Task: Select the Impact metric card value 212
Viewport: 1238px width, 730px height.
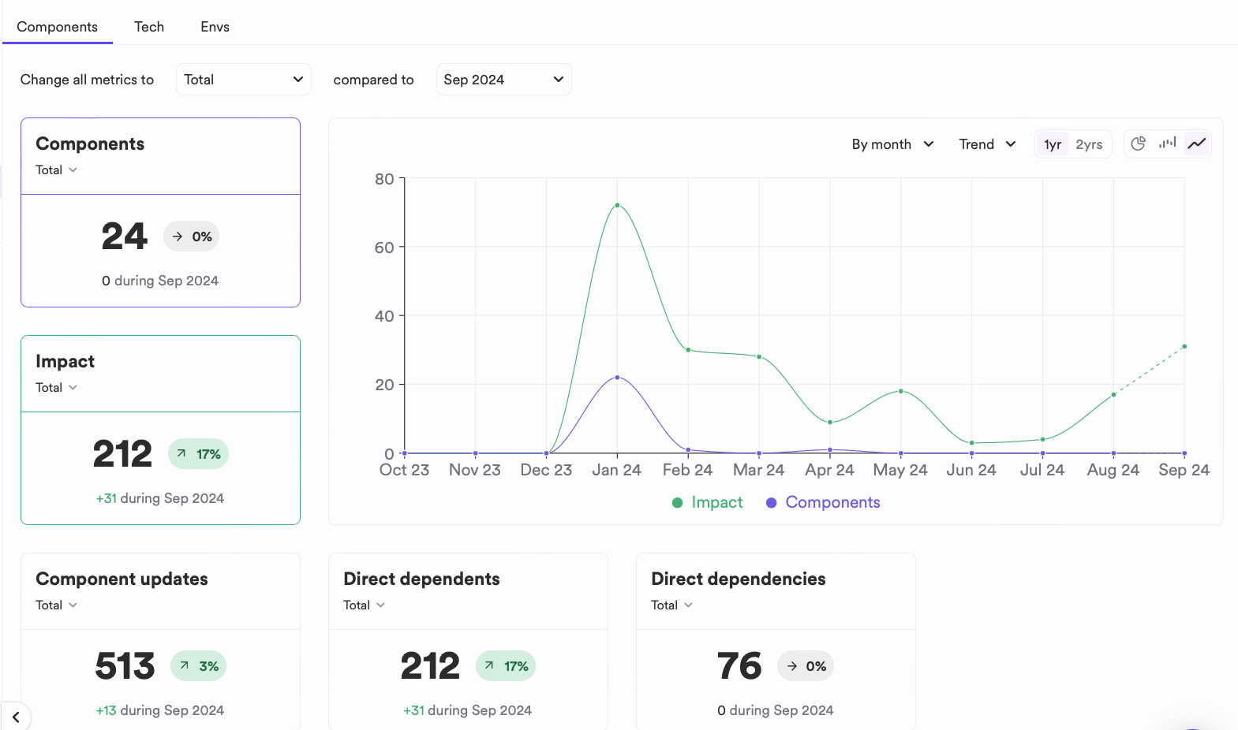Action: 122,454
